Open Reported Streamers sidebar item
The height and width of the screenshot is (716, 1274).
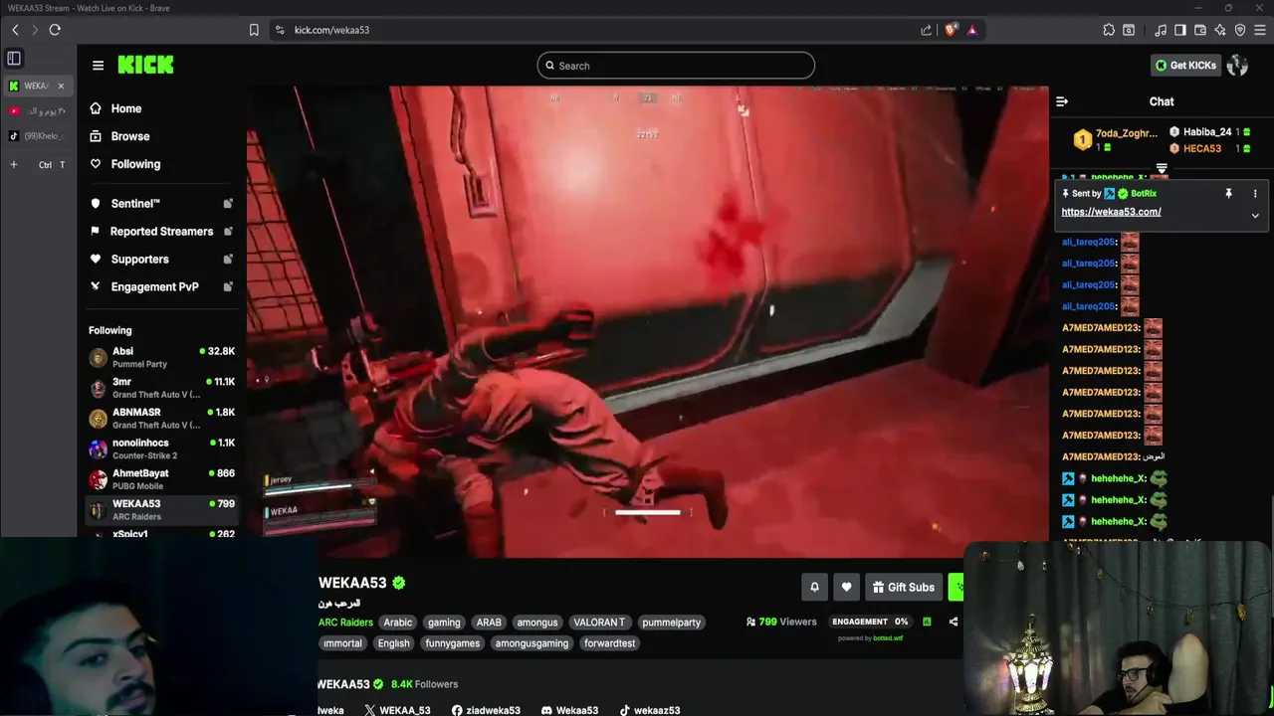(x=162, y=231)
